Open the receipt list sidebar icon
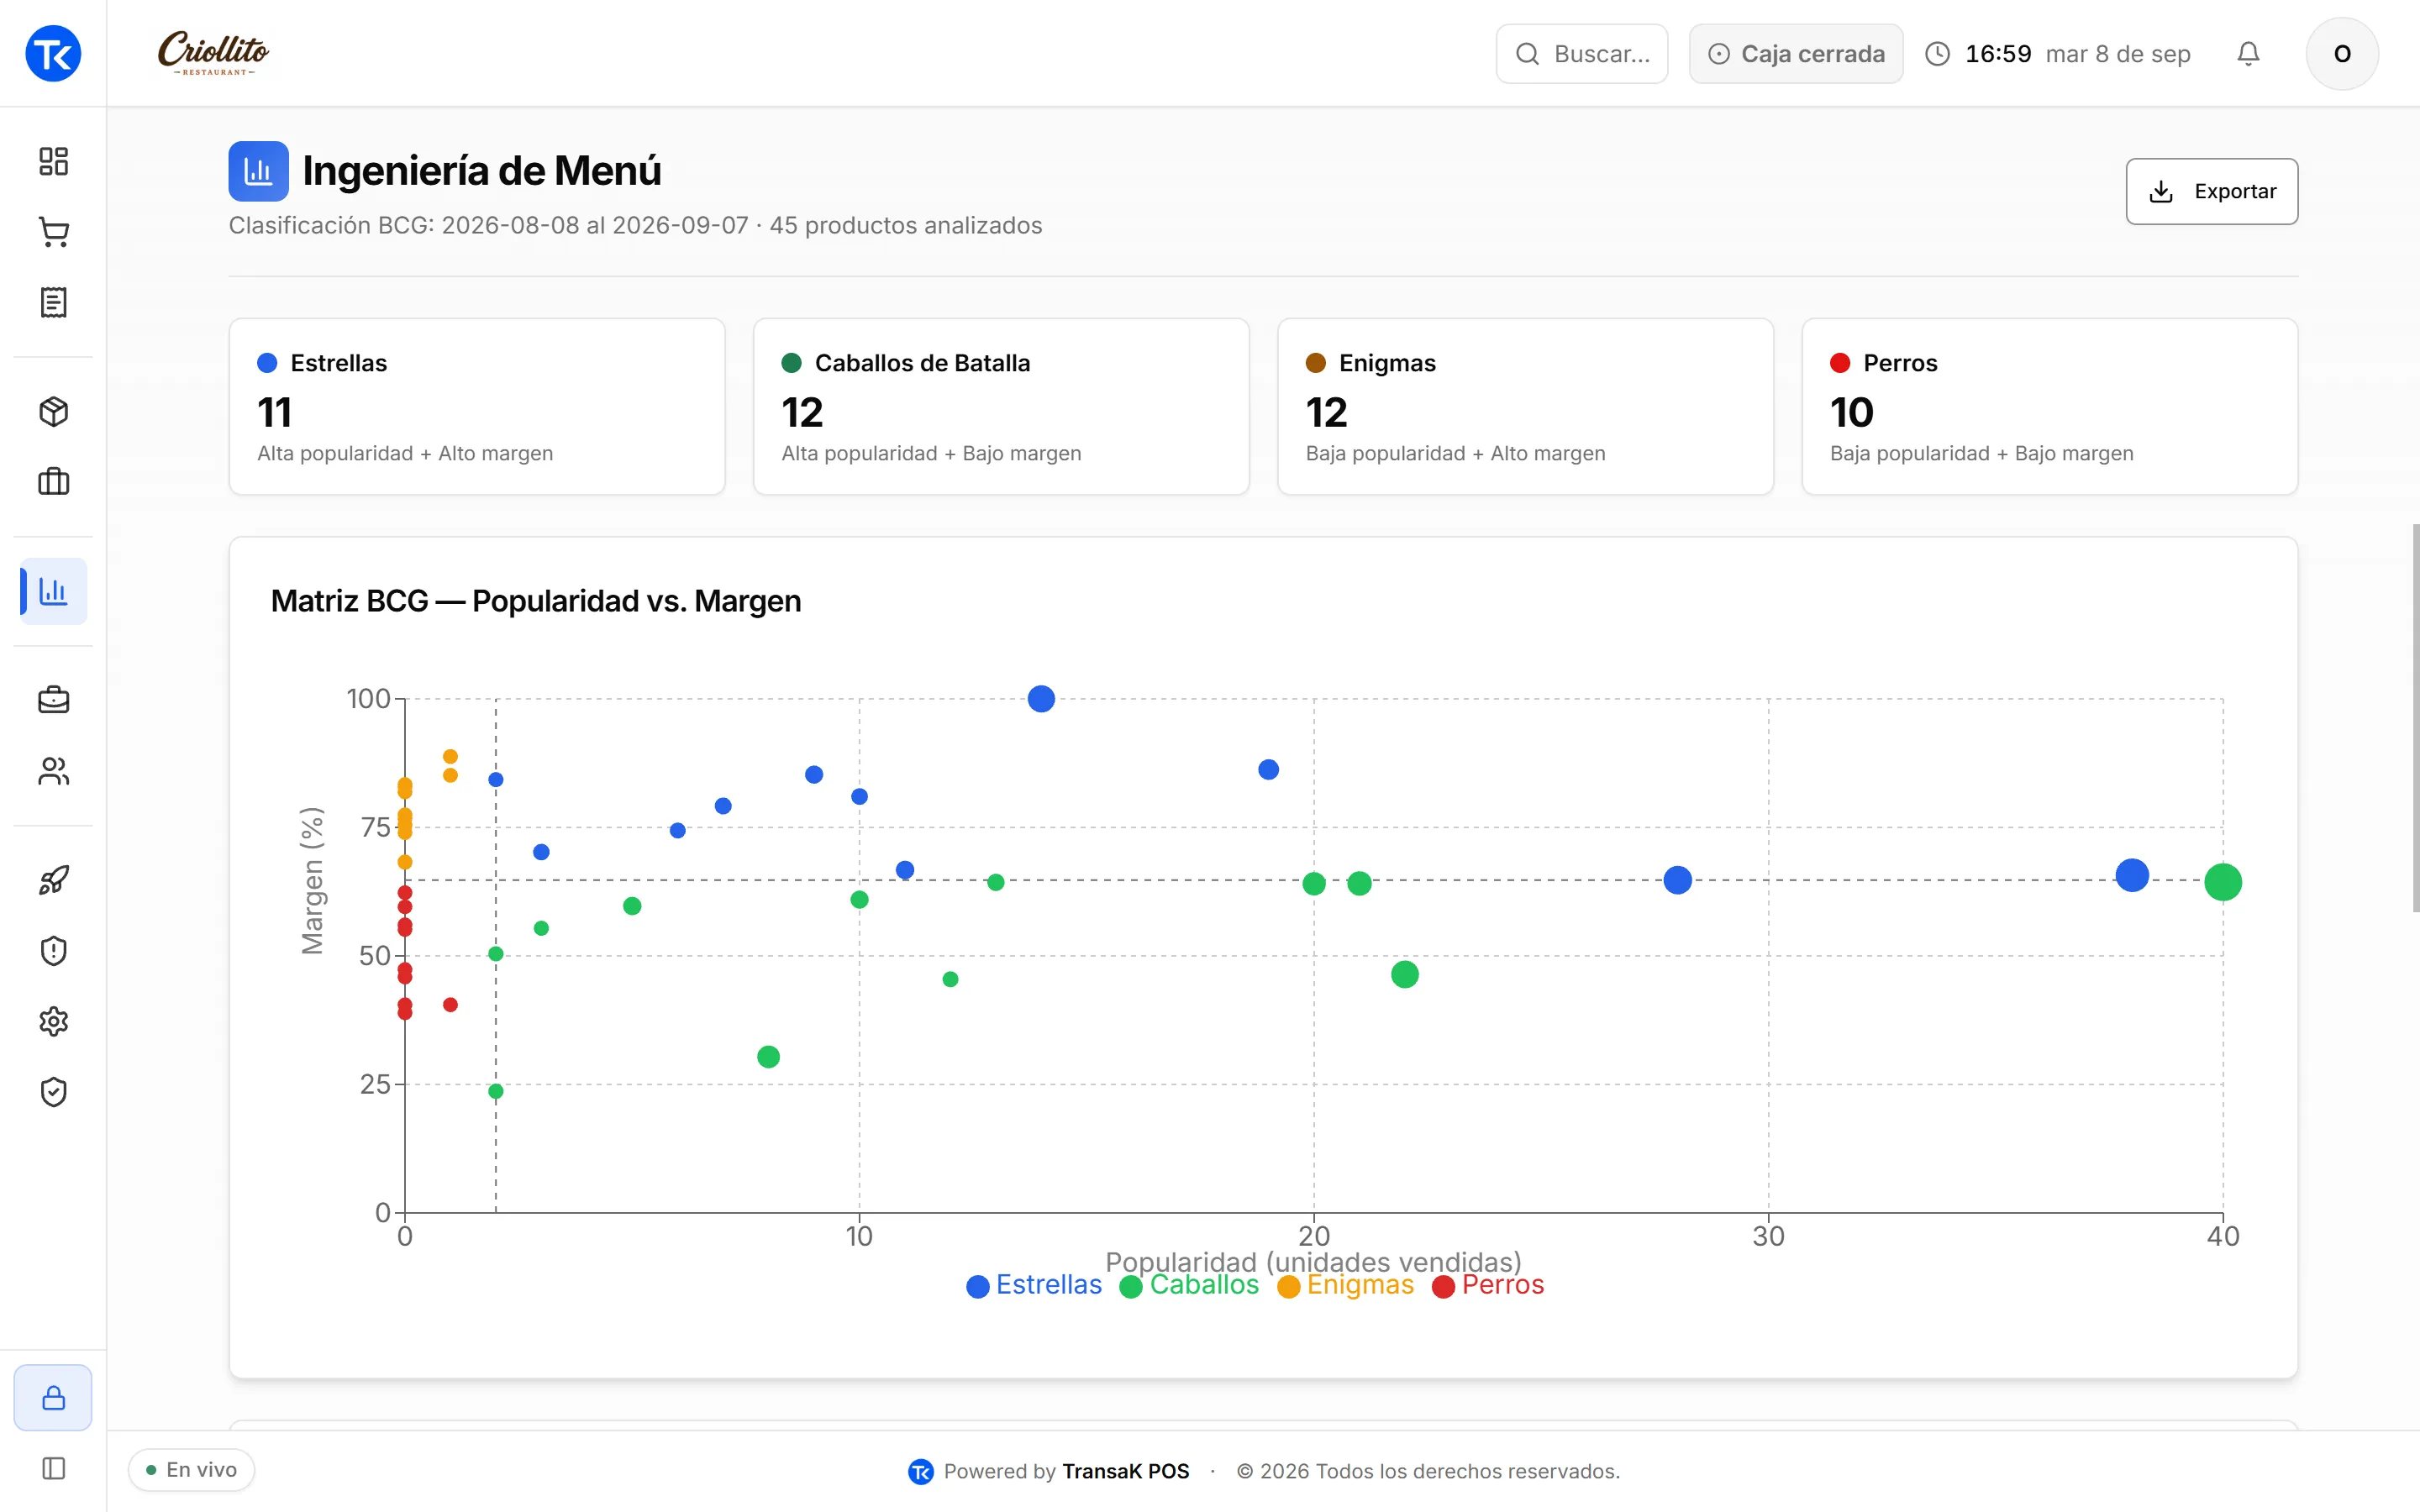Screen dimensions: 2420x1512 tap(53, 302)
